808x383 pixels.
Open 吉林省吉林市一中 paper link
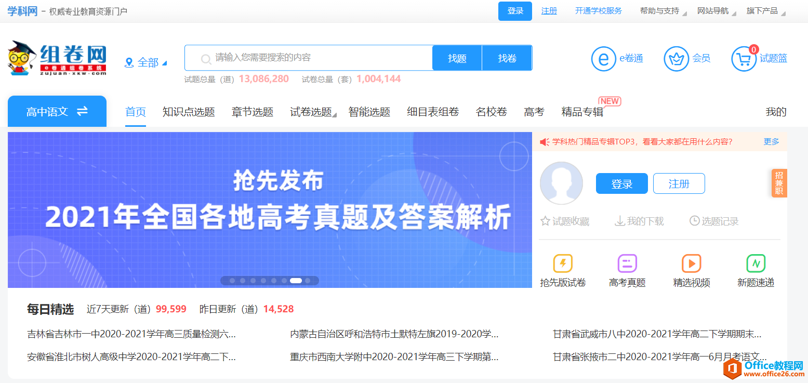click(x=131, y=334)
